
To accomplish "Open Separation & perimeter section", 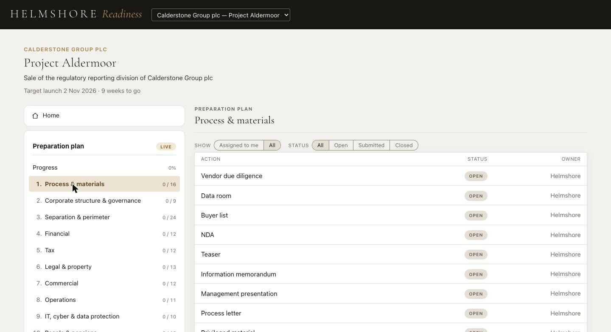I will [104, 217].
